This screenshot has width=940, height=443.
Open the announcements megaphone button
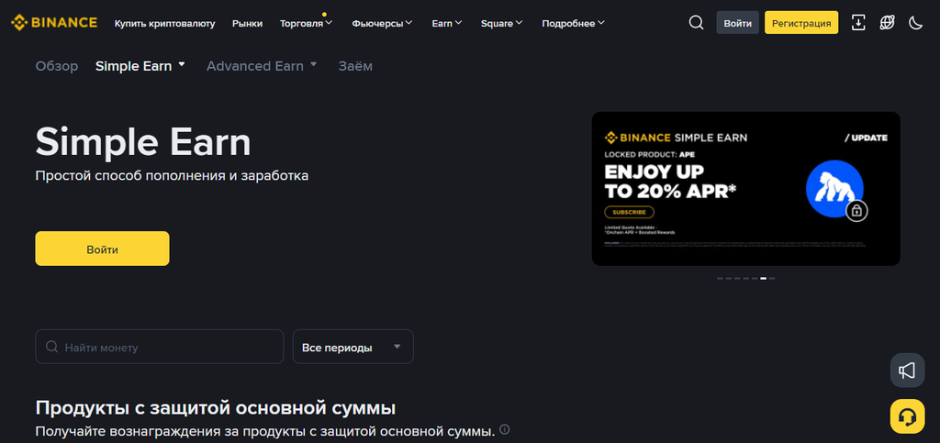(907, 371)
